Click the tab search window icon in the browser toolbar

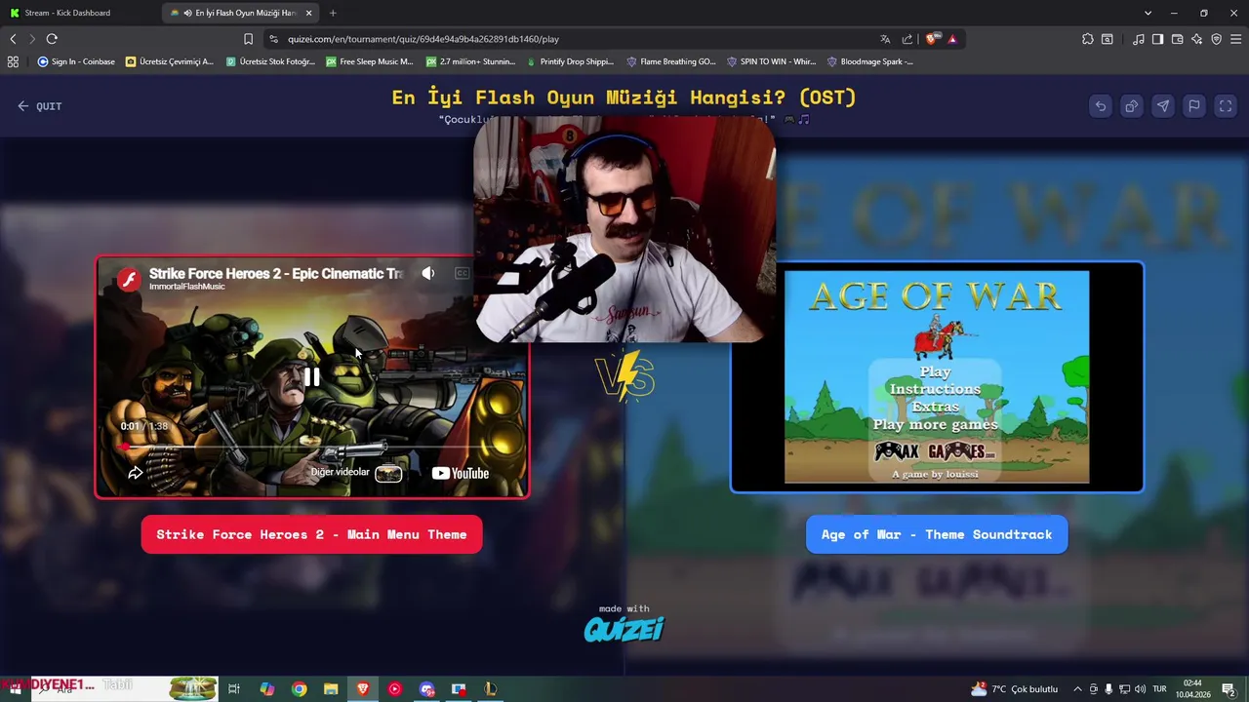(1108, 39)
